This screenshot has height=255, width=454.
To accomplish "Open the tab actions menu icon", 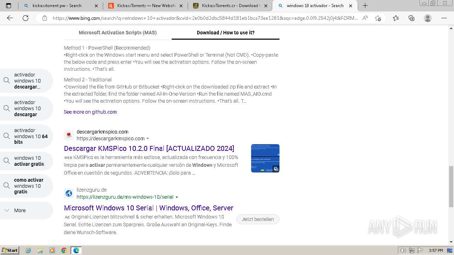I will [x=9, y=6].
